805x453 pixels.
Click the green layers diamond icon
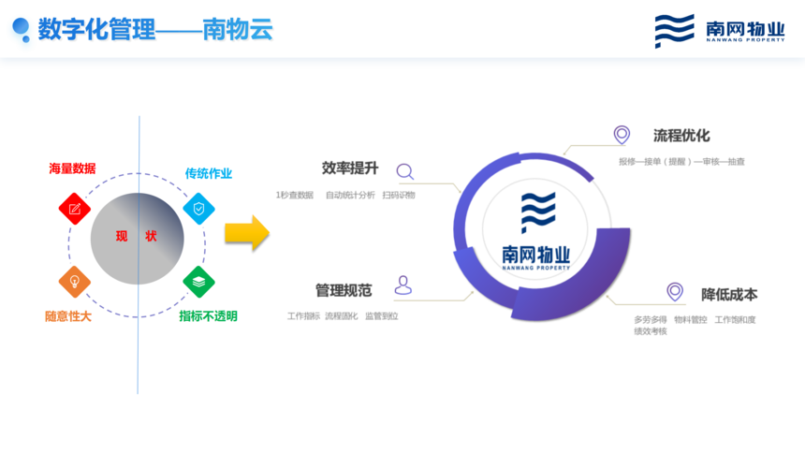pos(198,282)
